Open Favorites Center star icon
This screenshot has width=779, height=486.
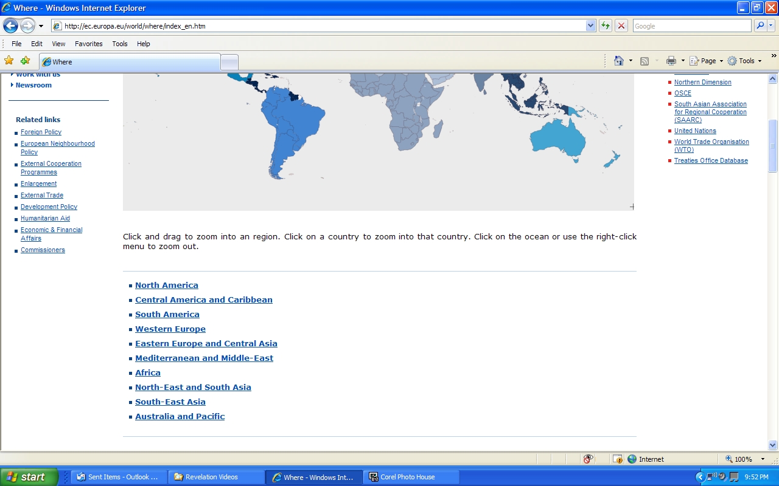tap(9, 61)
